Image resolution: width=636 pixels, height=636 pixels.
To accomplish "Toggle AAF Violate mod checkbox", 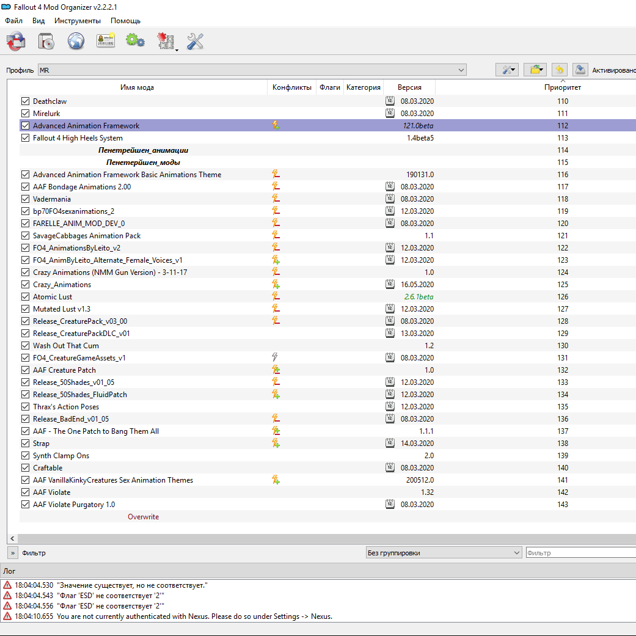I will pyautogui.click(x=25, y=492).
